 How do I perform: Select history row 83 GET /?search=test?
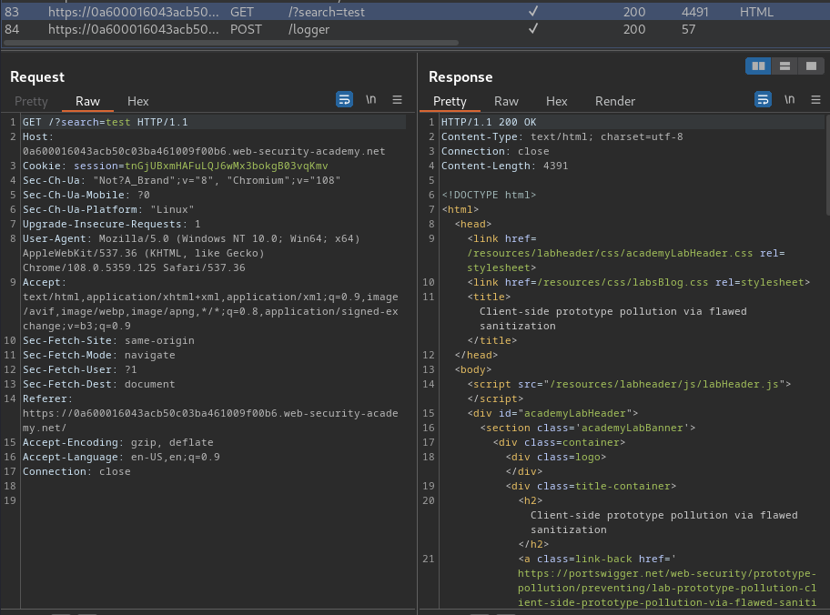coord(415,12)
